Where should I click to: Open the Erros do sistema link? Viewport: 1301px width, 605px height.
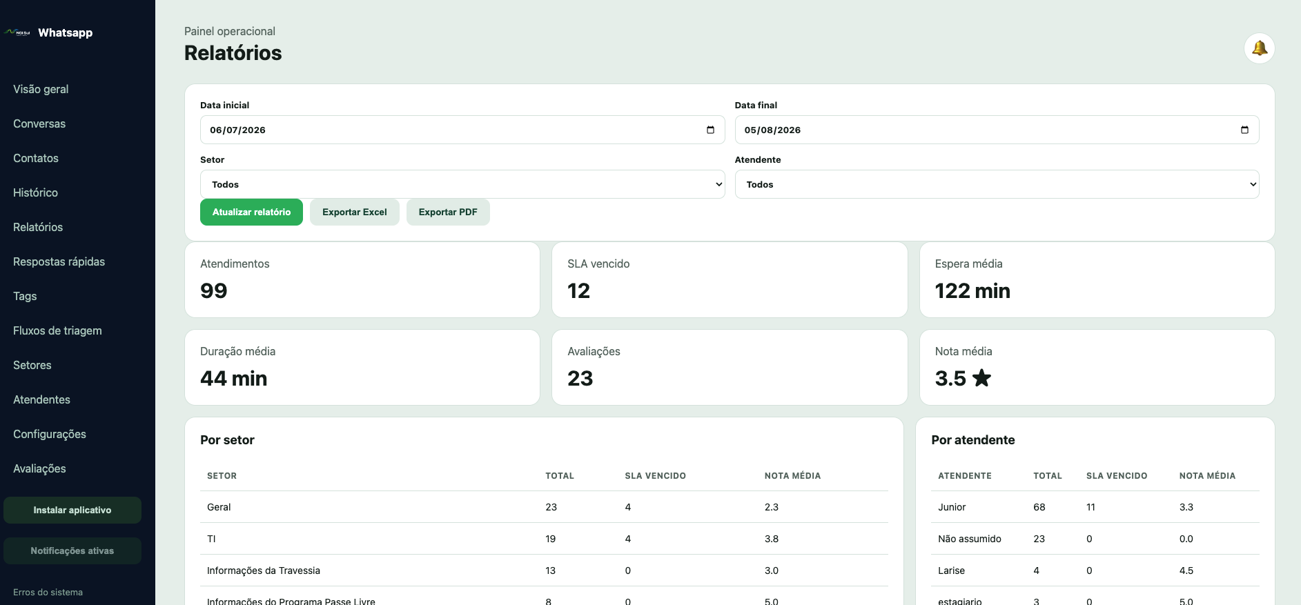click(48, 592)
